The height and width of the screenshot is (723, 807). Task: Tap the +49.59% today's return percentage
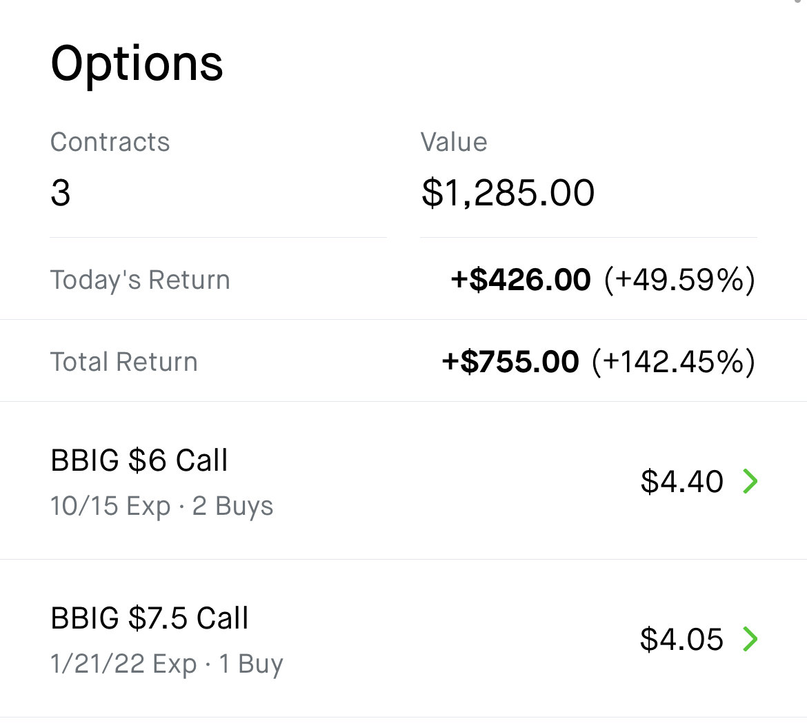[680, 281]
